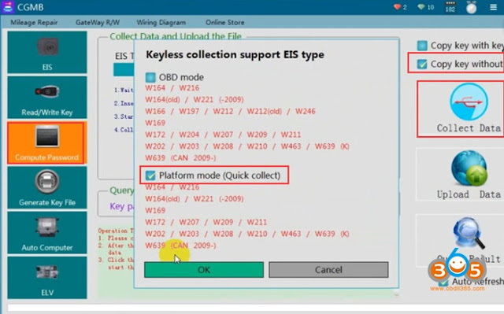
Task: Enable the OBD mode checkbox
Action: tap(150, 77)
